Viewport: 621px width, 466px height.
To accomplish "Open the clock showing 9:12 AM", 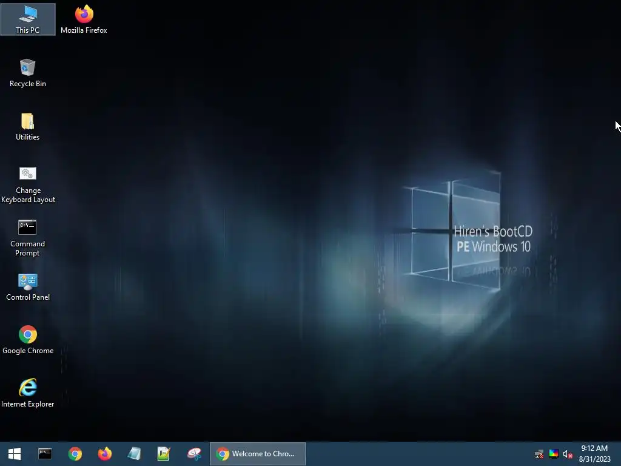I will [x=594, y=454].
